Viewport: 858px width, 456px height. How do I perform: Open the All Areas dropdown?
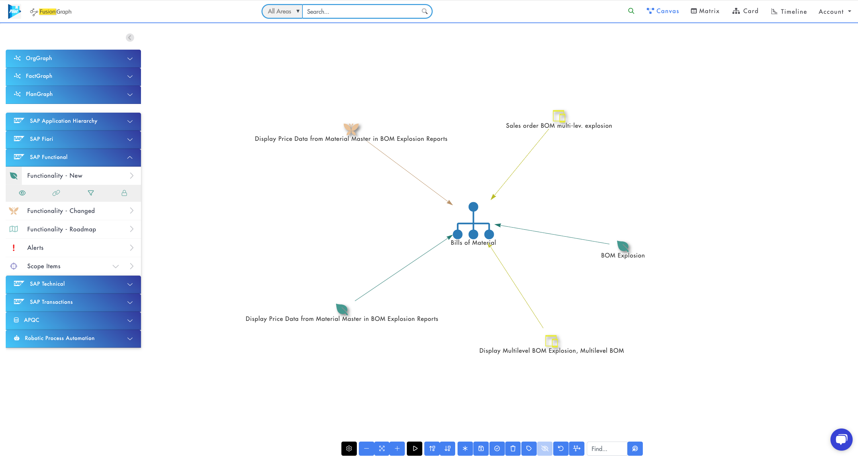(282, 11)
